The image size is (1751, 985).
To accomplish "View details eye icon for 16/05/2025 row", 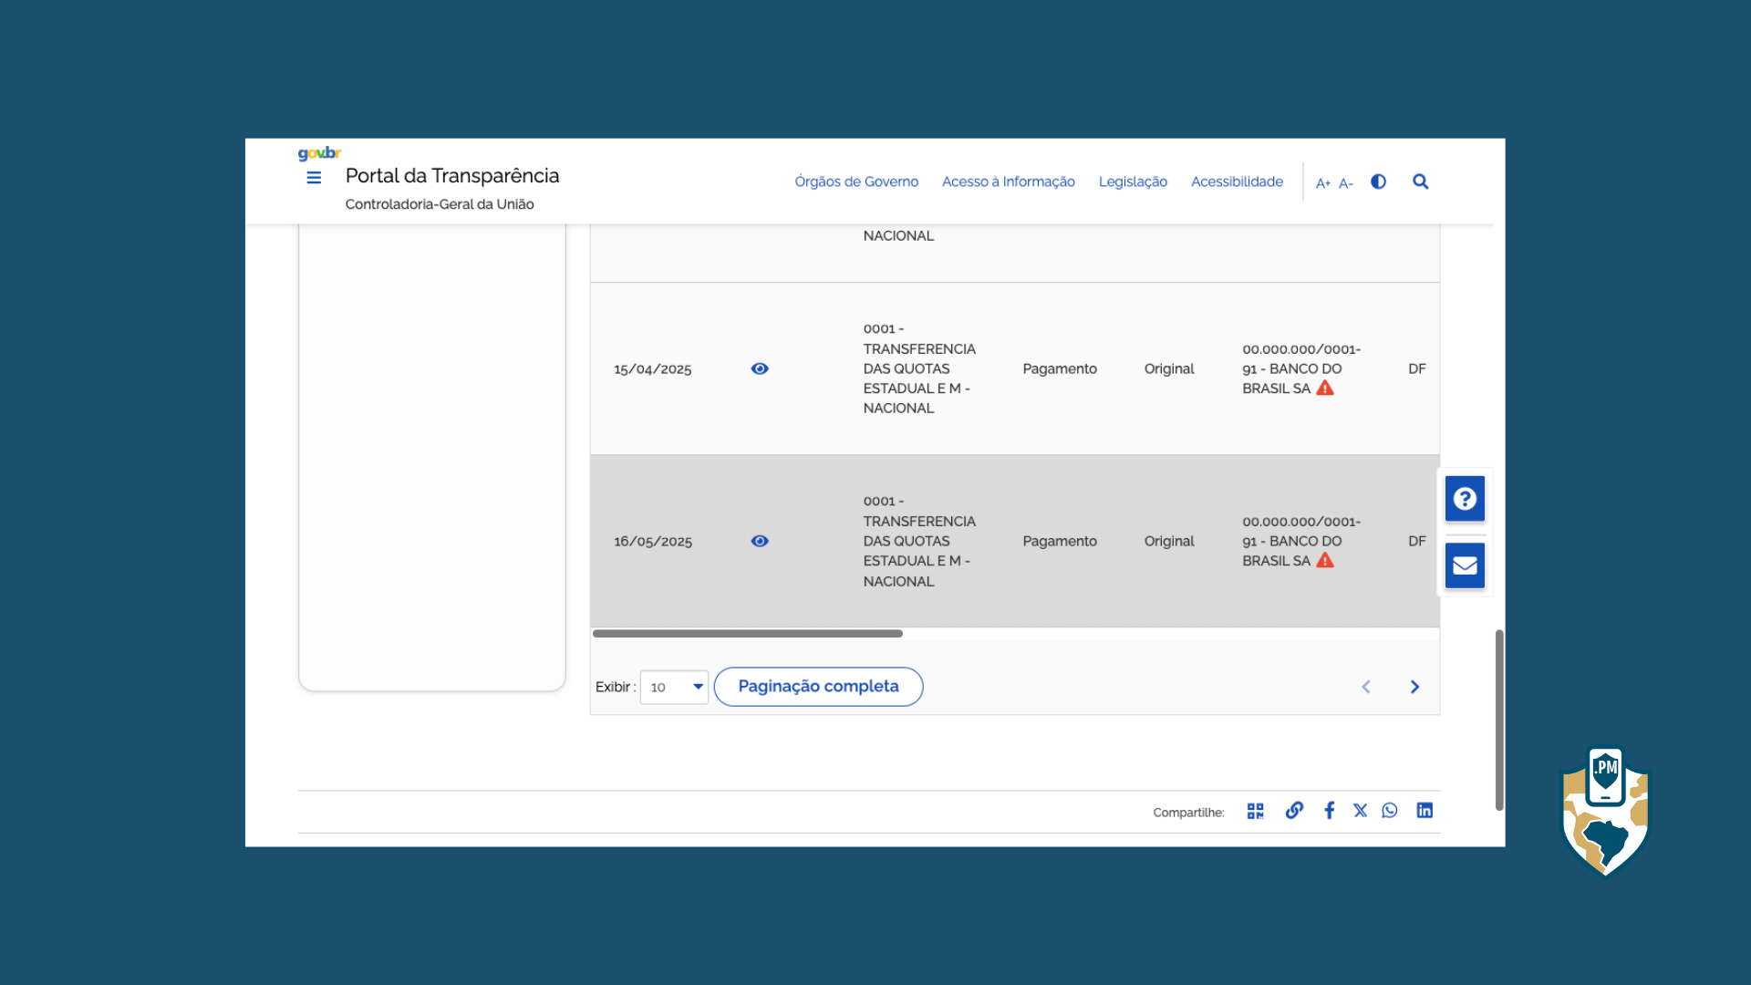I will [760, 541].
